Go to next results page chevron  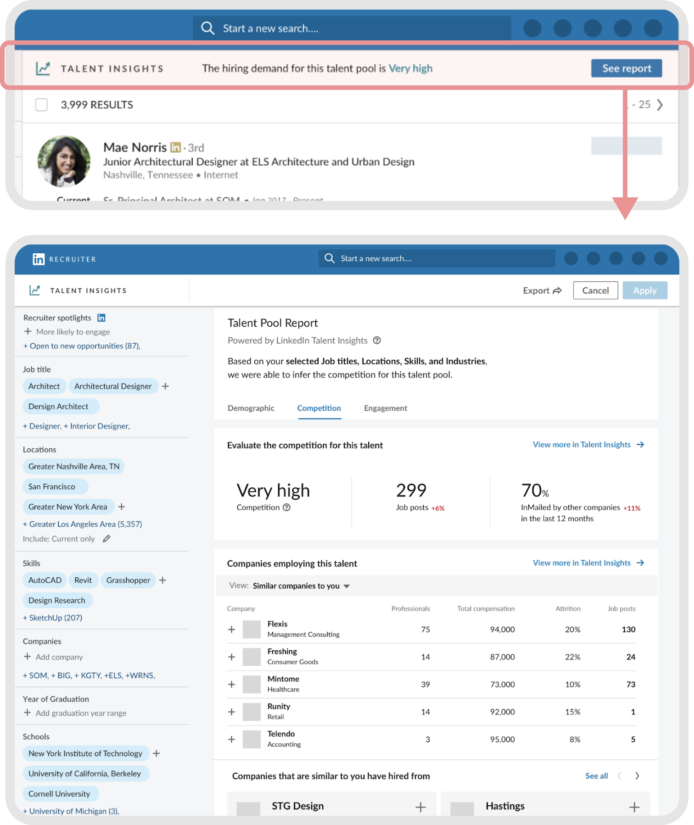[x=660, y=105]
